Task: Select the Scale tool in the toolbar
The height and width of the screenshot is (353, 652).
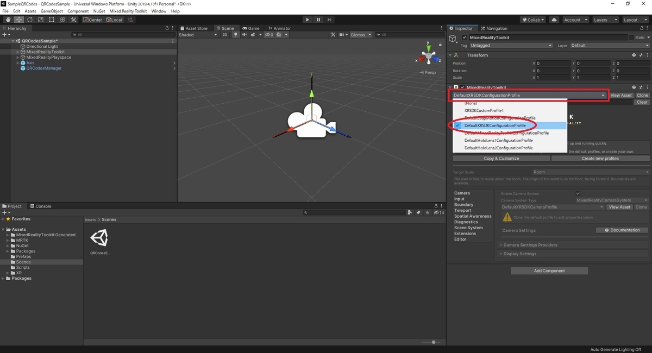Action: click(41, 20)
